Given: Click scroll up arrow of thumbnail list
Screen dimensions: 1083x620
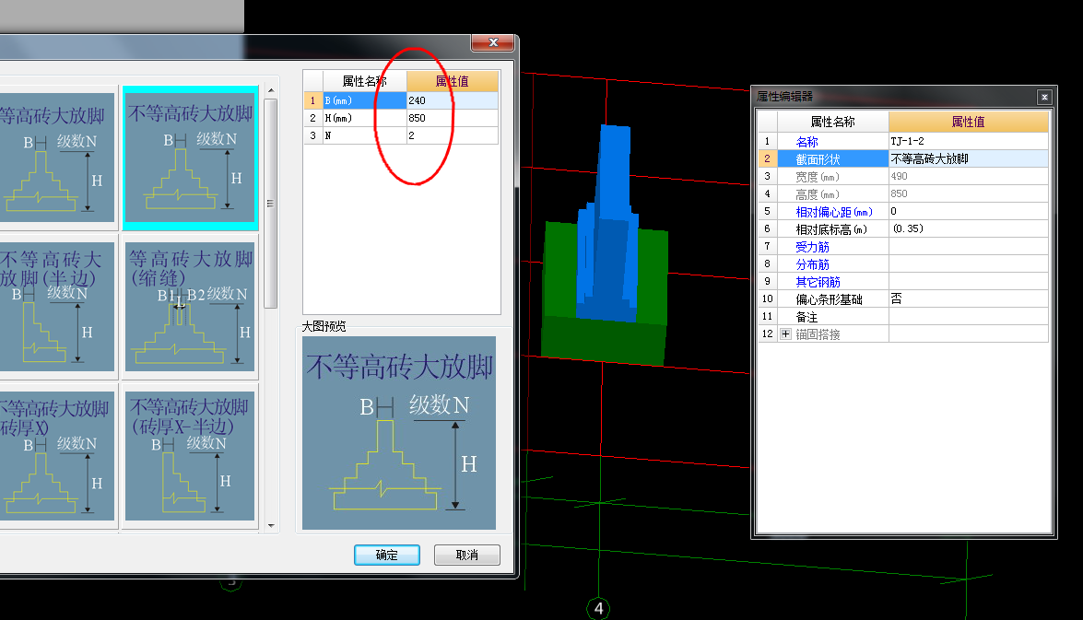Looking at the screenshot, I should coord(271,90).
